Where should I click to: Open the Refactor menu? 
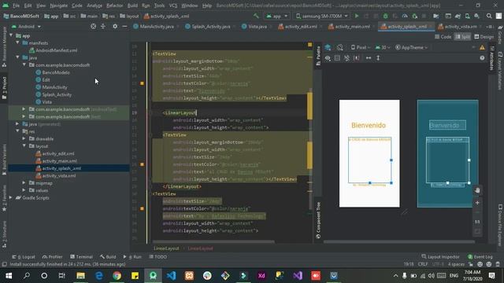click(x=115, y=6)
